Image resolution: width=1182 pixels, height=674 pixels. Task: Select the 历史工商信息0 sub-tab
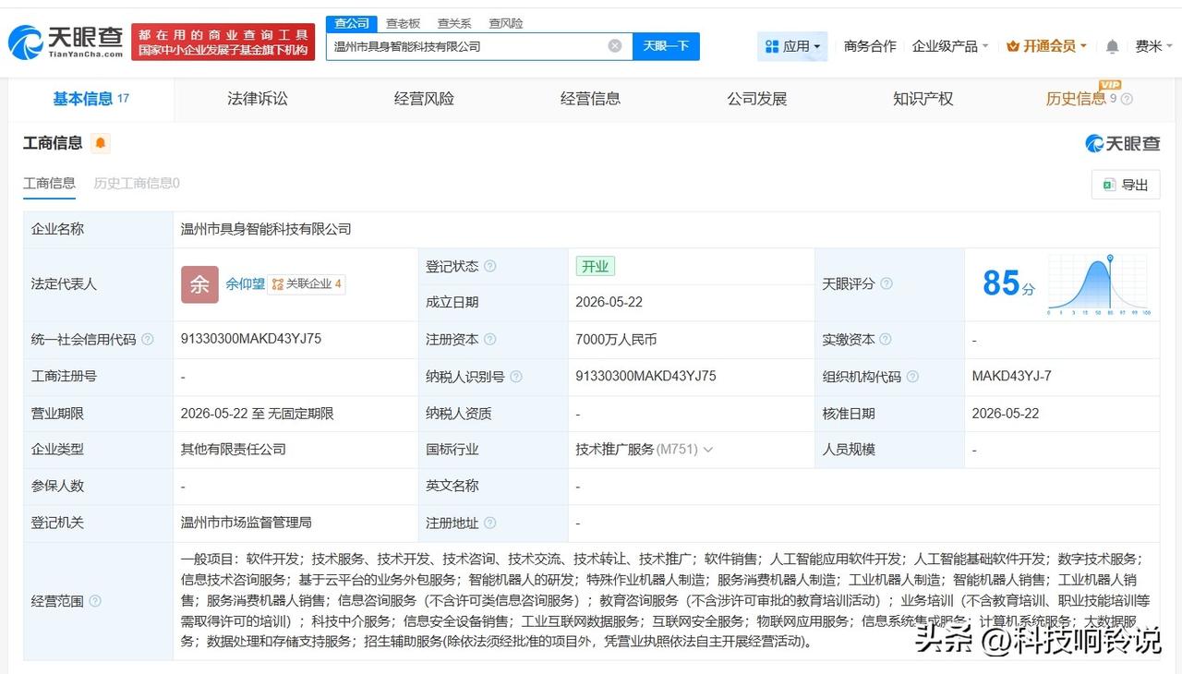137,183
